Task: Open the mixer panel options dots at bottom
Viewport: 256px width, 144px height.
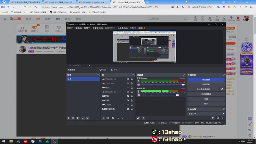Action: click(143, 118)
